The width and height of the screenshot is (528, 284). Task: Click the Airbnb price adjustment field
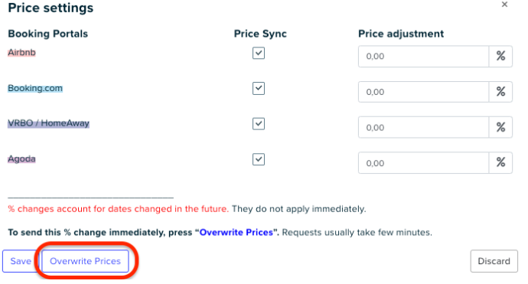click(423, 56)
